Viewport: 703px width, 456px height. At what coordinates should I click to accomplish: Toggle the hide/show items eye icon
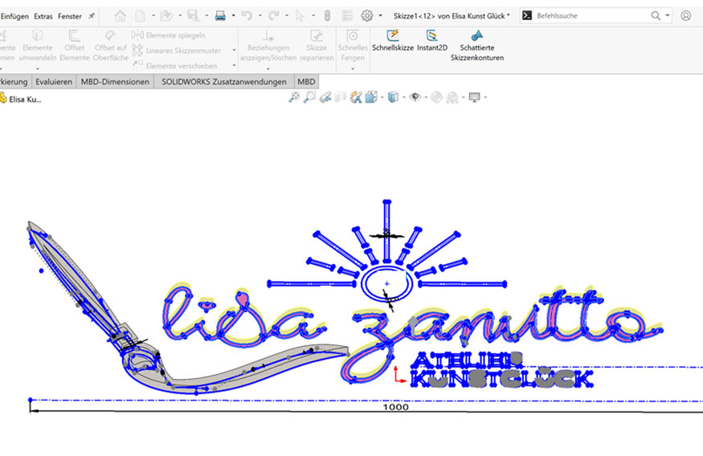click(x=415, y=97)
